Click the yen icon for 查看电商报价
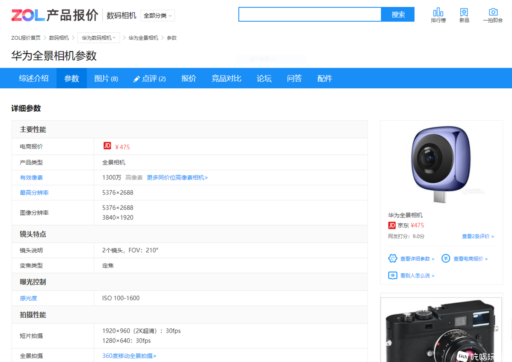Viewport: 512px width, 362px height. [446, 258]
